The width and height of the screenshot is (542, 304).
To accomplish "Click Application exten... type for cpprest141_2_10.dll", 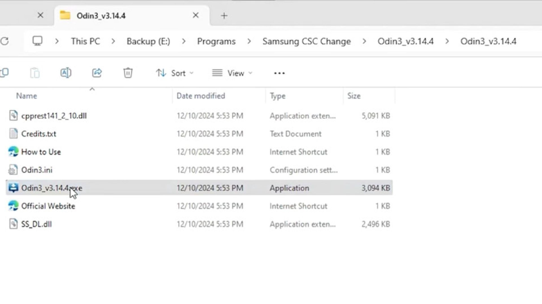I will pos(303,116).
